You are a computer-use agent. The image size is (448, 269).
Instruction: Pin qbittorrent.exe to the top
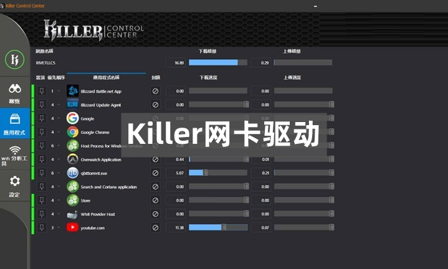click(42, 173)
